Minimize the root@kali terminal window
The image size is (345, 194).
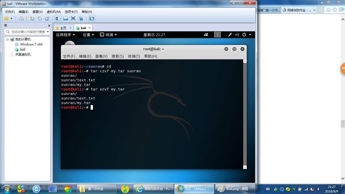click(x=226, y=49)
